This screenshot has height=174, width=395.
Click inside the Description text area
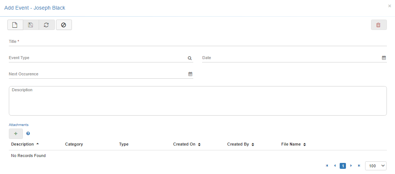198,102
